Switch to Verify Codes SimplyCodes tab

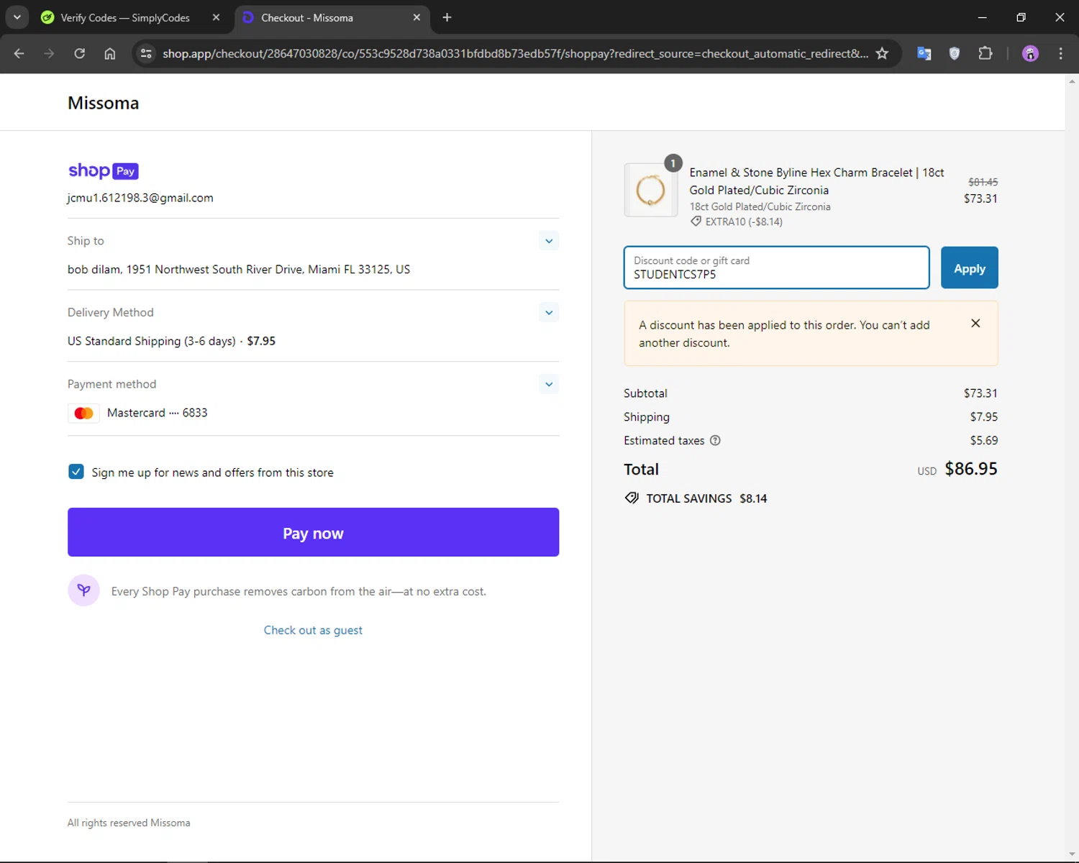point(125,18)
